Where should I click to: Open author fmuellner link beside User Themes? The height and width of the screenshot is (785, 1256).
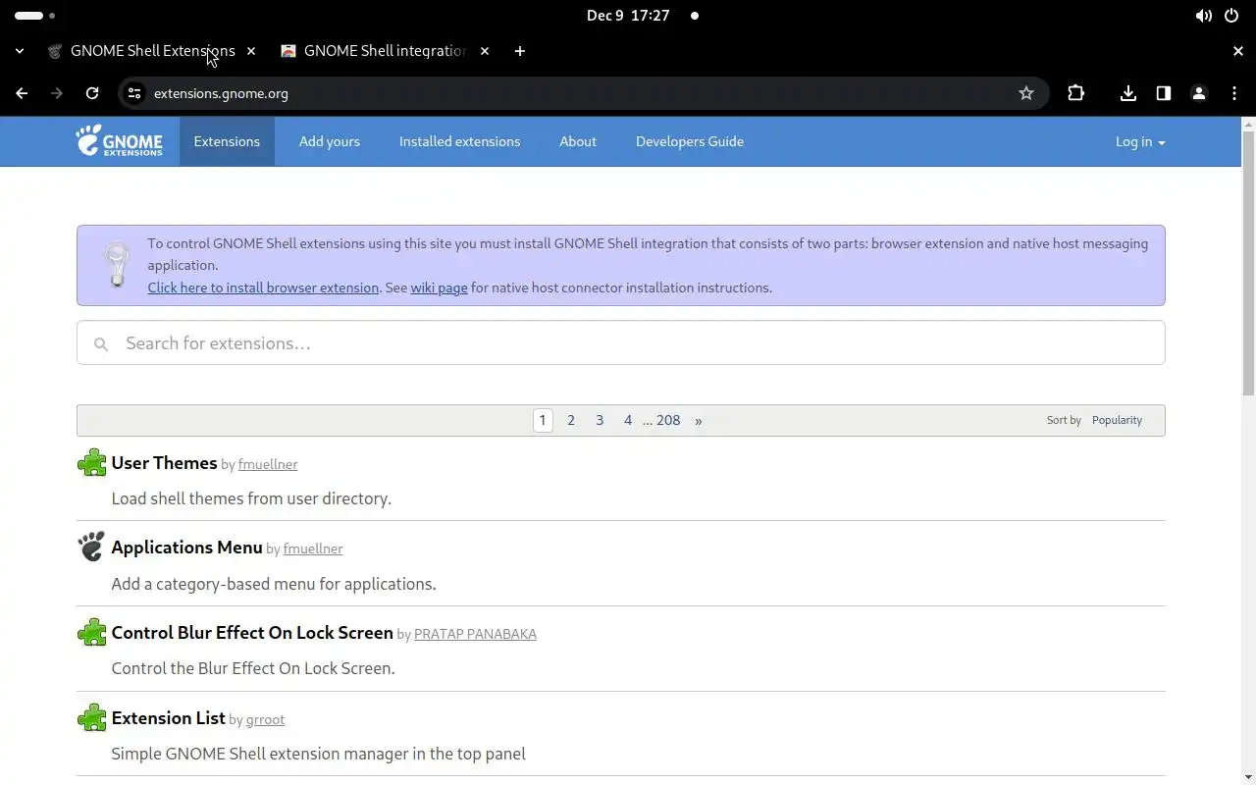click(268, 464)
